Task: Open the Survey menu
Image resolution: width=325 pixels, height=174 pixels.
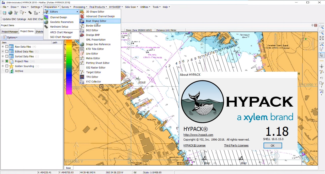Action: 66,7
